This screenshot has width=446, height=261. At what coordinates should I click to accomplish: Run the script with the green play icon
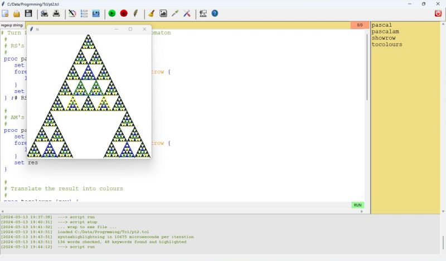coord(112,13)
